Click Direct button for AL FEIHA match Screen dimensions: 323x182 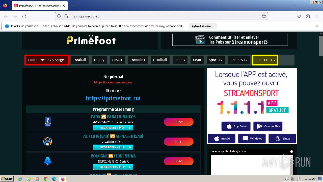(x=179, y=142)
